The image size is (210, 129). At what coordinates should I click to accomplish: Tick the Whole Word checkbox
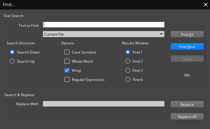coord(67,61)
